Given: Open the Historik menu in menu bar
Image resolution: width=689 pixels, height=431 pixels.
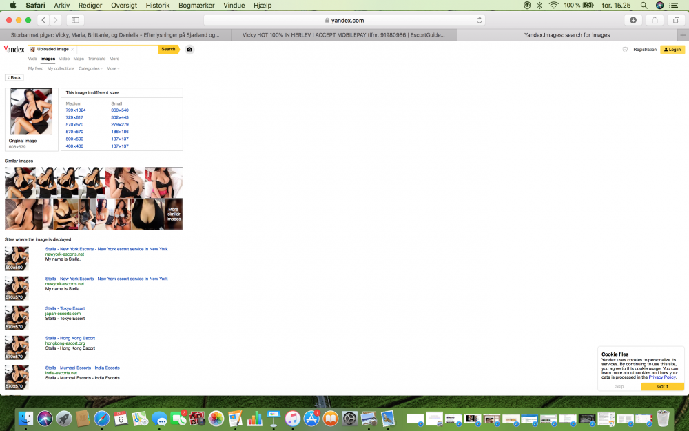Looking at the screenshot, I should tap(157, 5).
